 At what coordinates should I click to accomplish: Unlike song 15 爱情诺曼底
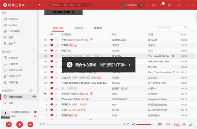pyautogui.click(x=52, y=115)
